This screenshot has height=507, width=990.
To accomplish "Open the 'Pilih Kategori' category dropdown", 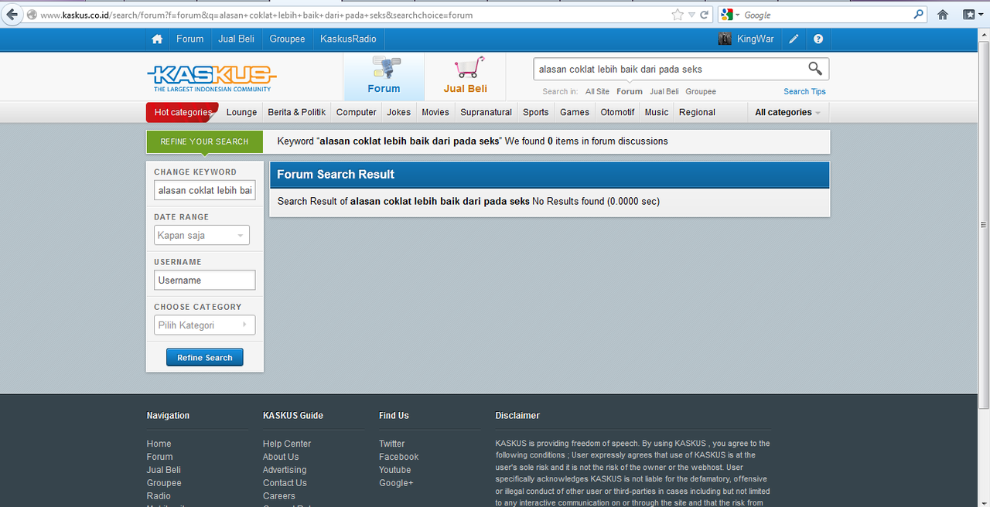I will pyautogui.click(x=204, y=325).
